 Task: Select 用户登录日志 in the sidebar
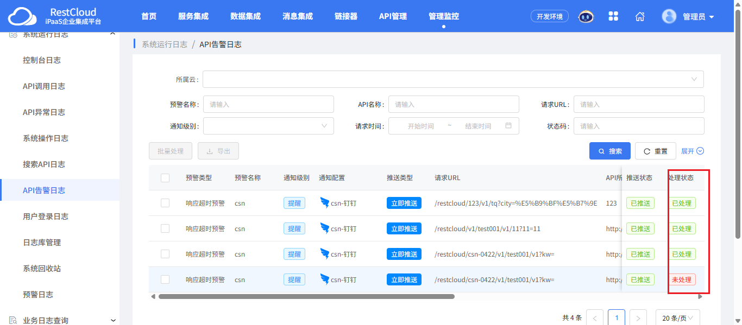pos(46,216)
